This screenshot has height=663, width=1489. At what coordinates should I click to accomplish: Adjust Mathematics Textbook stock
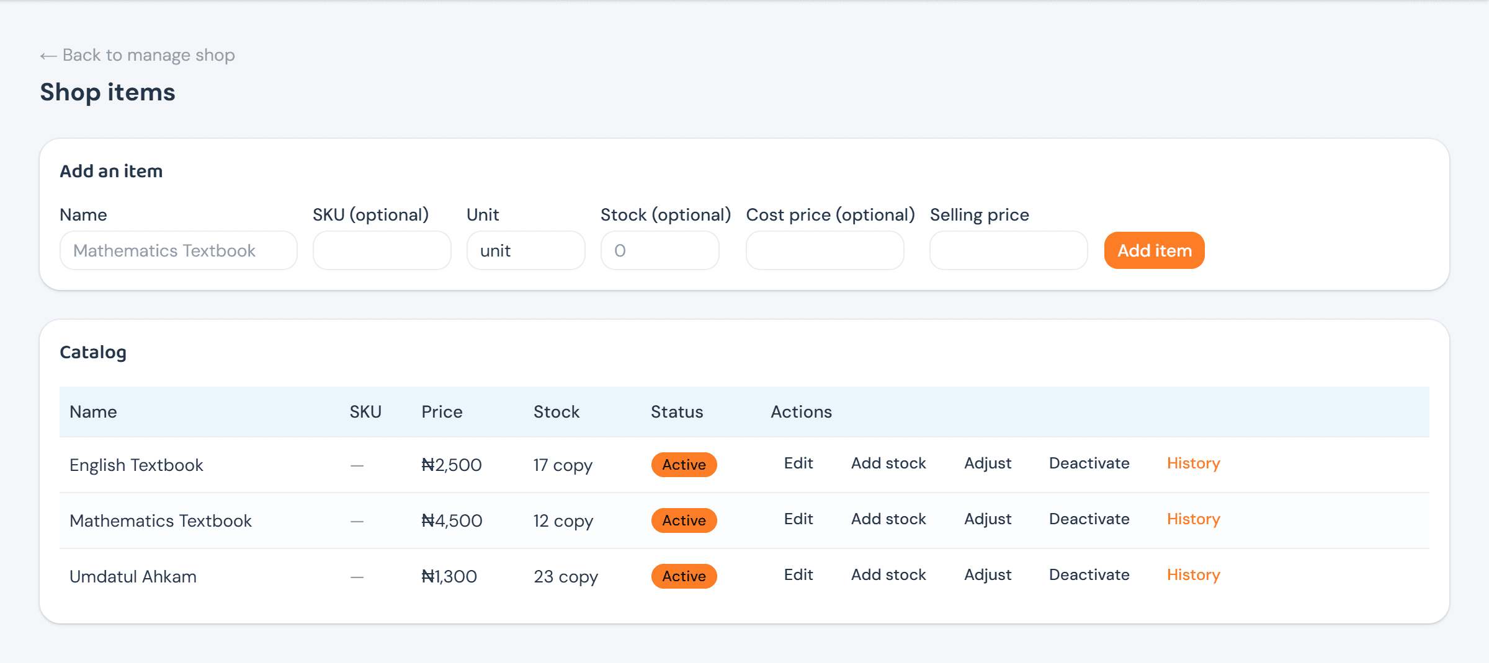pos(988,519)
